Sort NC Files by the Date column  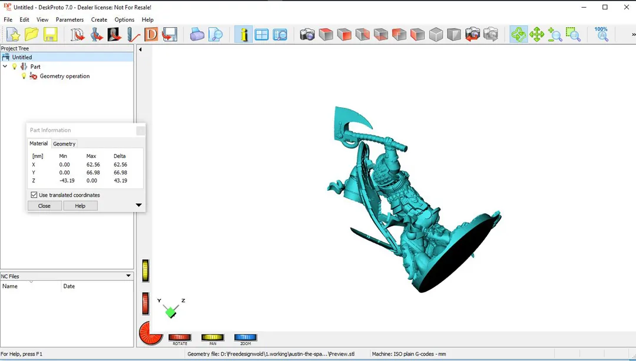(x=97, y=286)
